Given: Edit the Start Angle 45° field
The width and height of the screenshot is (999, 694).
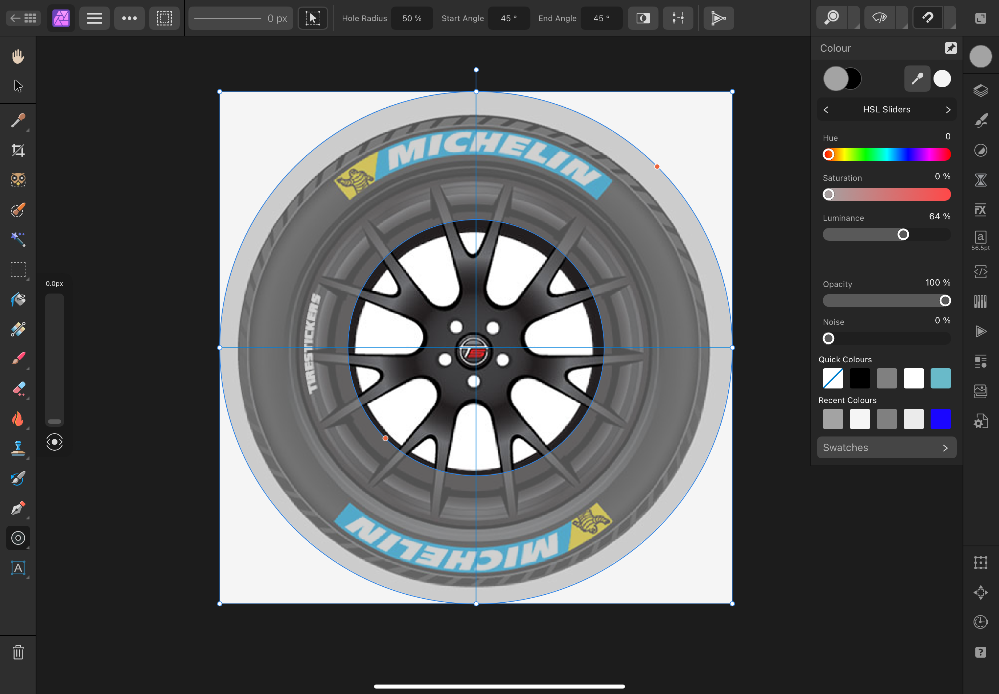Looking at the screenshot, I should click(x=509, y=18).
